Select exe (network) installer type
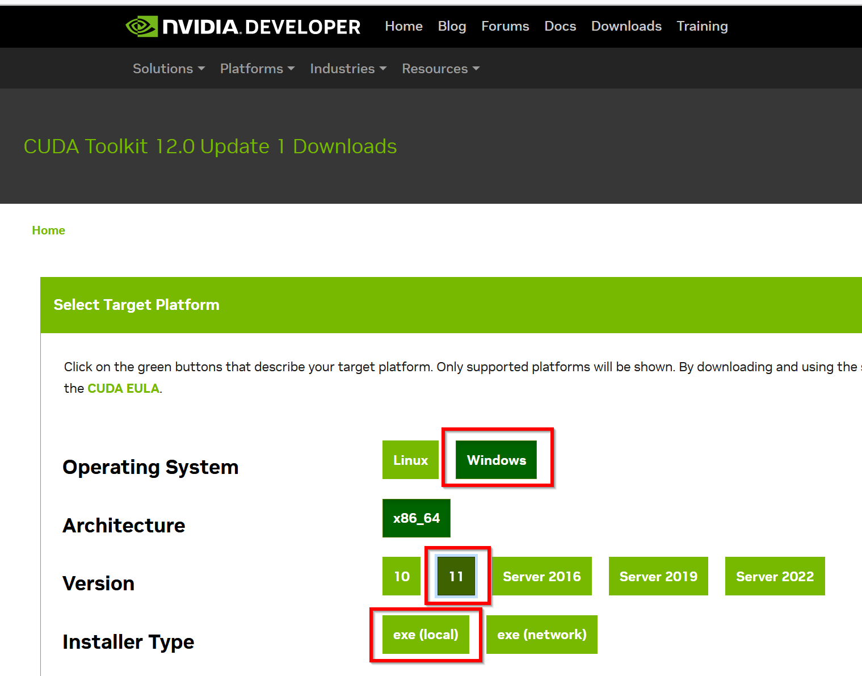The height and width of the screenshot is (676, 862). pyautogui.click(x=541, y=635)
